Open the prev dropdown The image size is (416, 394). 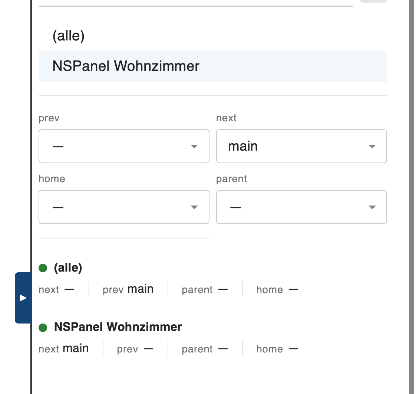124,146
